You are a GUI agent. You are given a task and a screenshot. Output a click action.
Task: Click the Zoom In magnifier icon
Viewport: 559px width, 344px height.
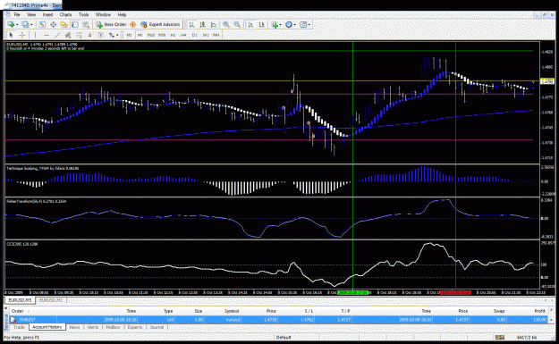coord(226,24)
